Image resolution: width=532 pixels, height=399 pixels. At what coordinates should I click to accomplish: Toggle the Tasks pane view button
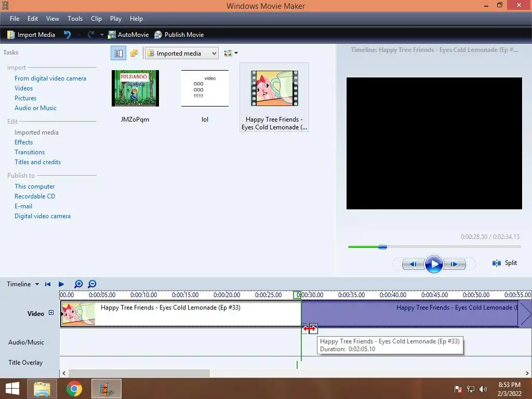pos(118,54)
